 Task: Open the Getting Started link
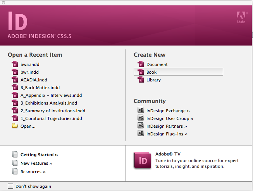39,155
